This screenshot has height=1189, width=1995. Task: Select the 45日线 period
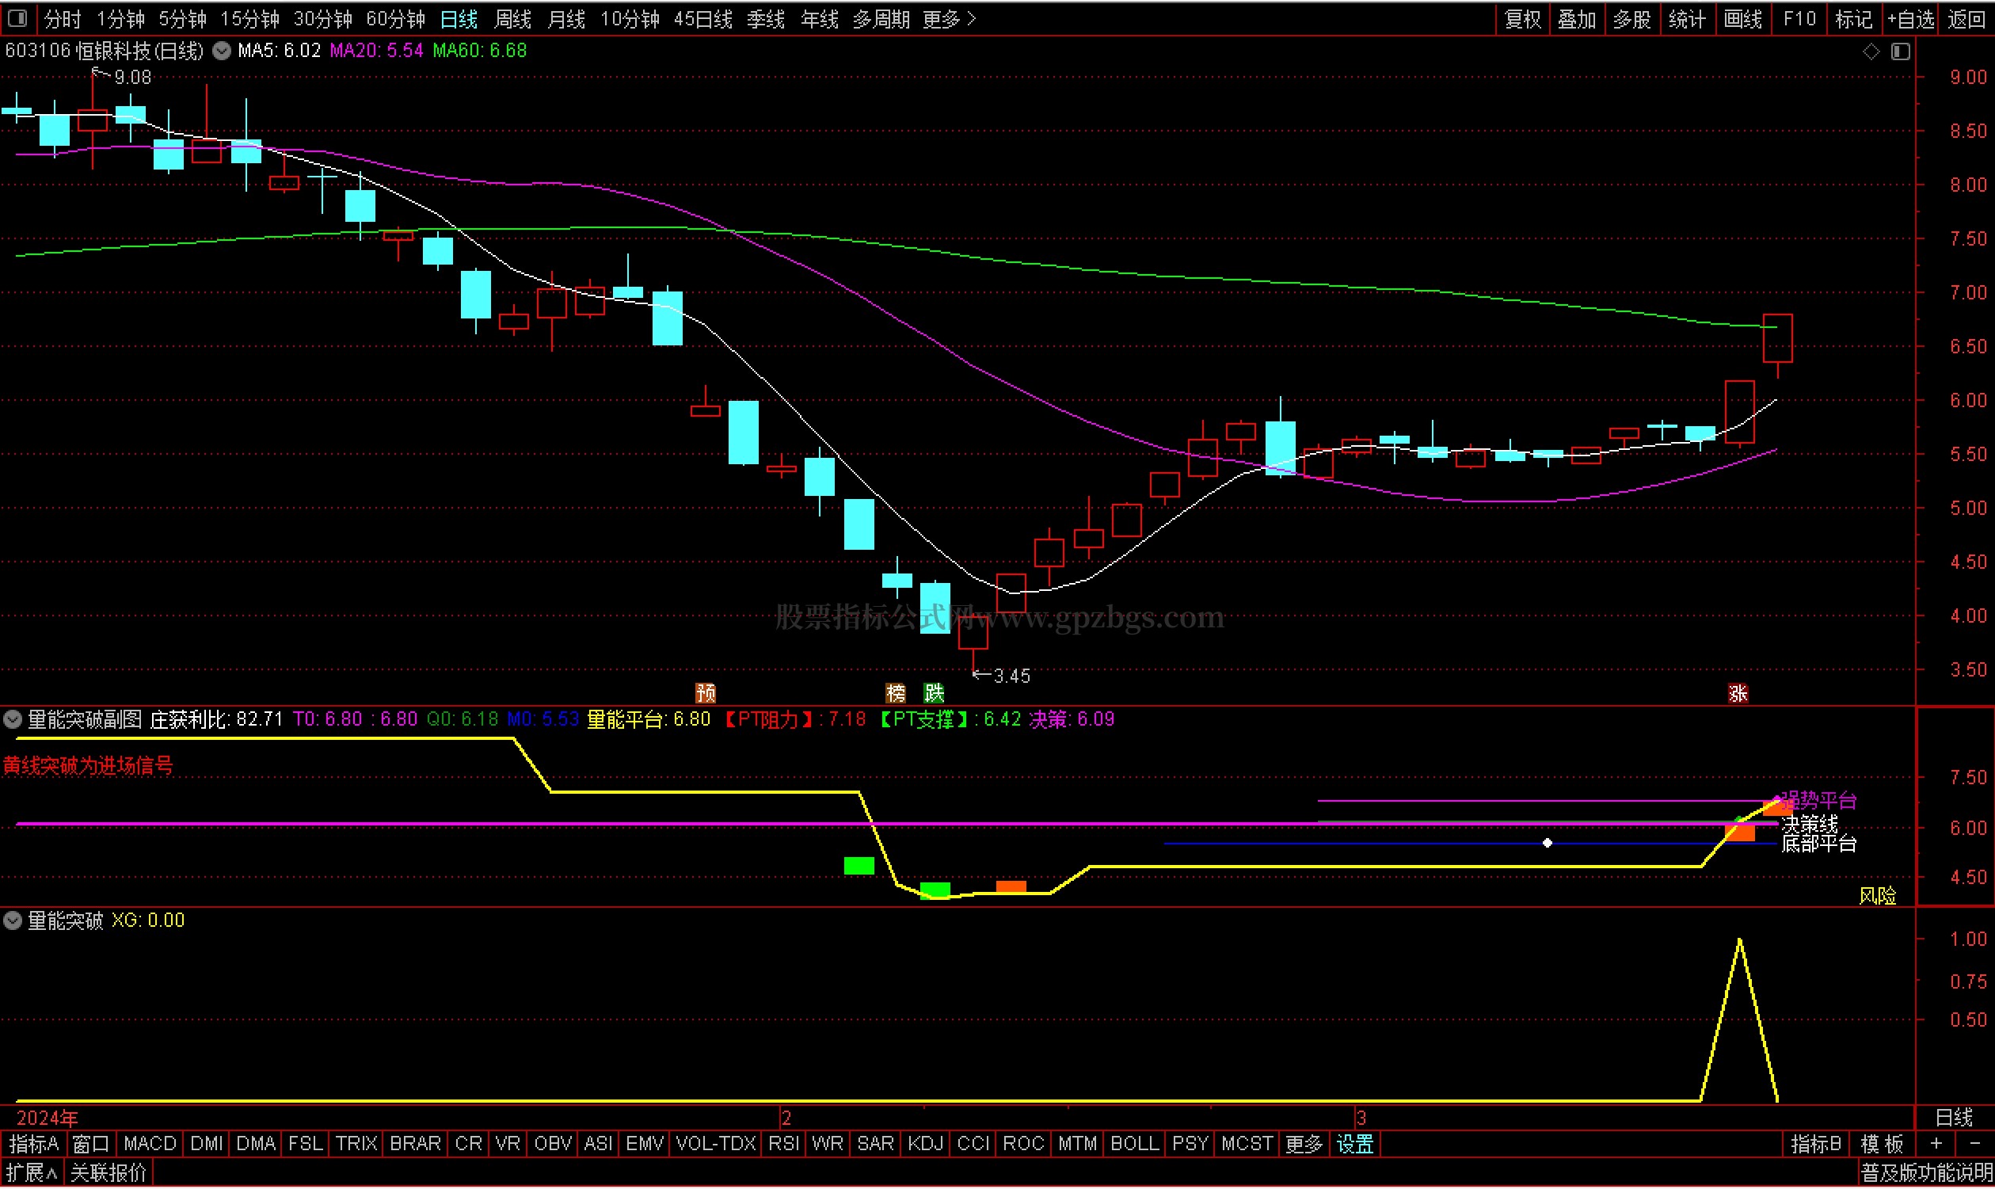703,18
